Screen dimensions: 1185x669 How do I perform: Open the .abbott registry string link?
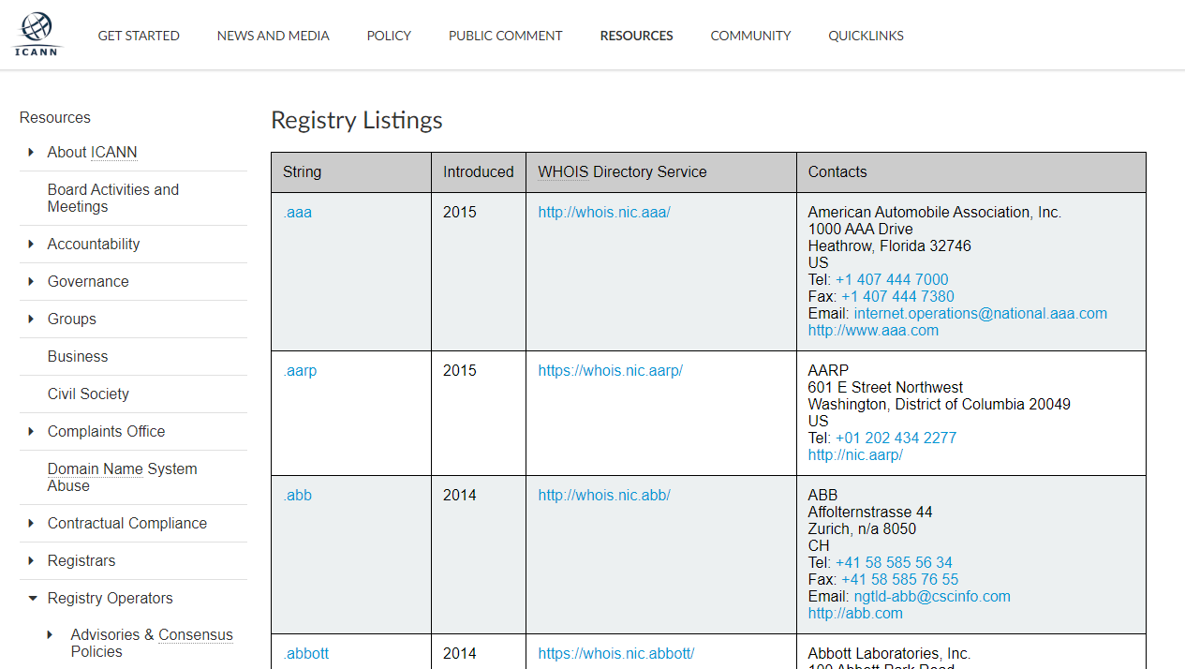[305, 653]
